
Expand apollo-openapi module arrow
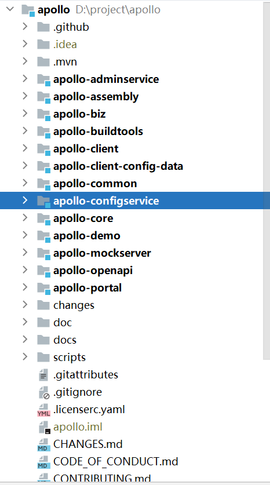pos(25,270)
